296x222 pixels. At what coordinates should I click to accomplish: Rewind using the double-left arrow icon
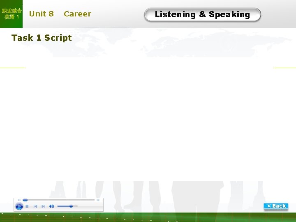(19, 200)
